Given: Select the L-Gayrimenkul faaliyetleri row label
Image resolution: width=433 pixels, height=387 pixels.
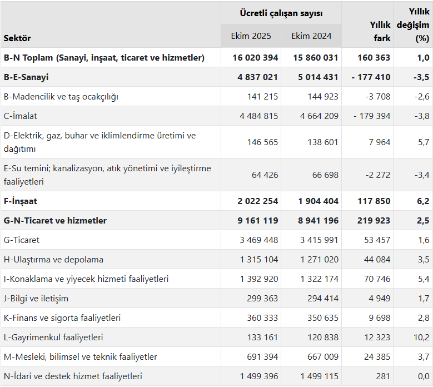Looking at the screenshot, I should [53, 338].
